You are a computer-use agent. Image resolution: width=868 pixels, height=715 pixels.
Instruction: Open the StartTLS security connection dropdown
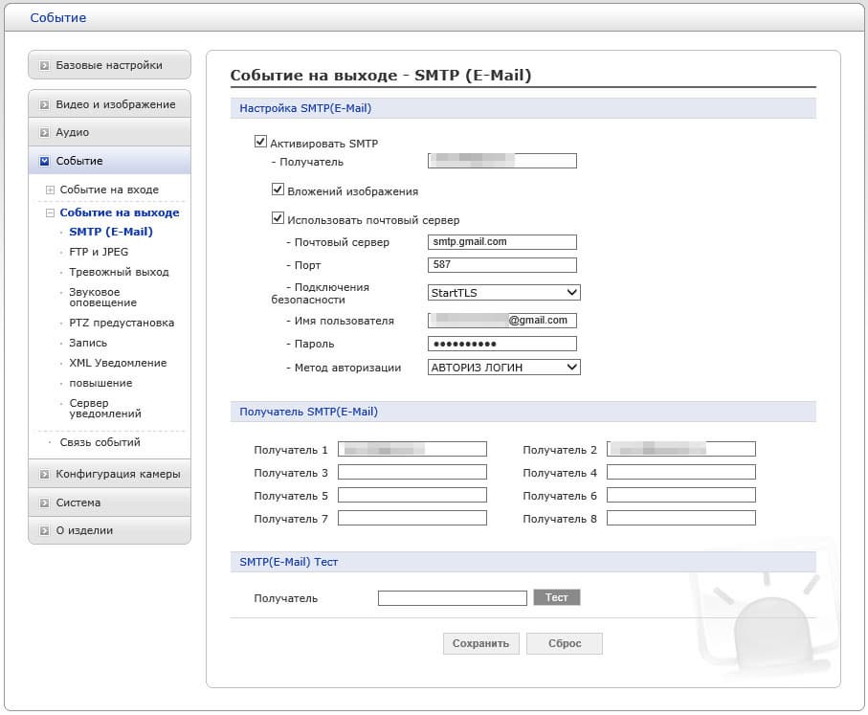(x=503, y=292)
